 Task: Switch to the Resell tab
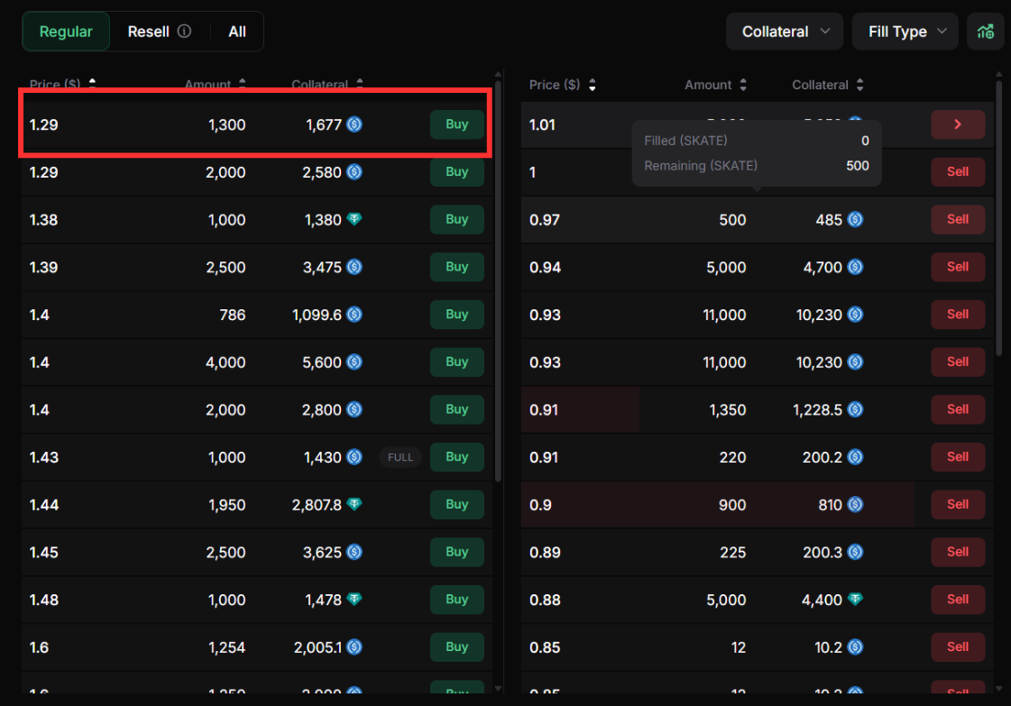tap(149, 32)
